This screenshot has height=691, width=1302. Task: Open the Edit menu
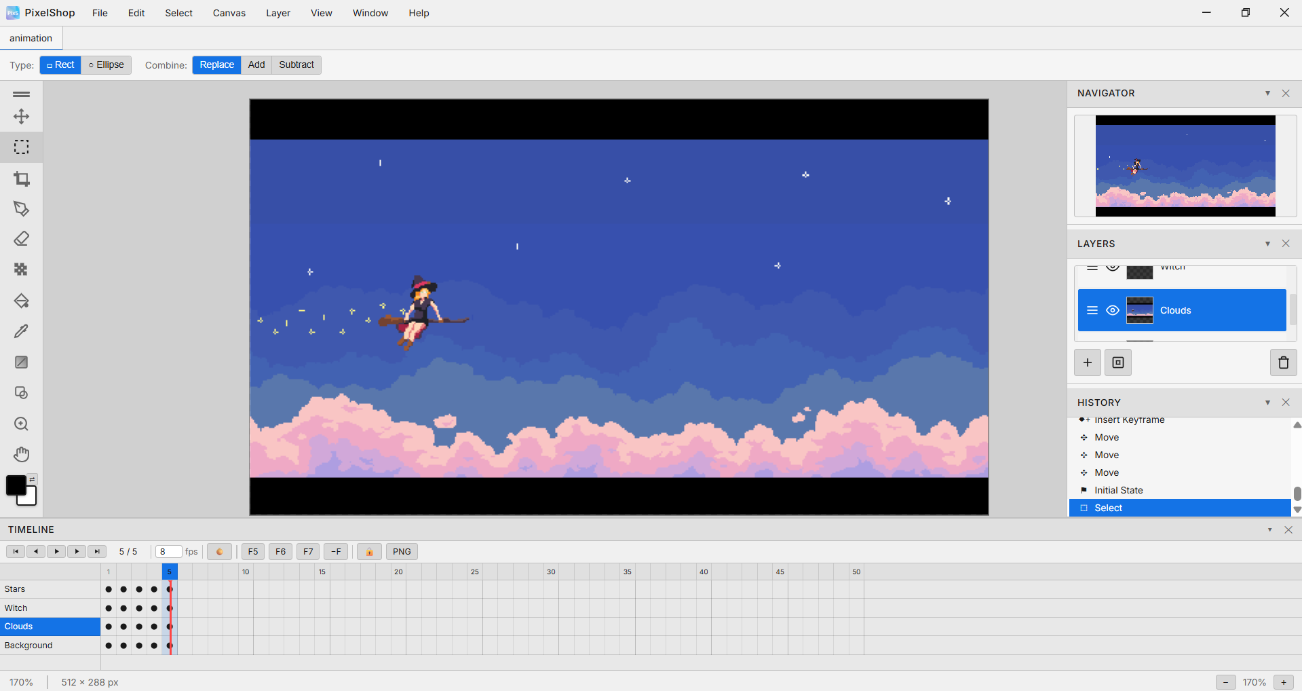point(136,13)
